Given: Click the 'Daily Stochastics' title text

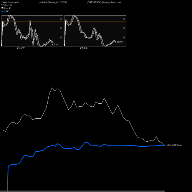Looking at the screenshot, I should pos(10,2).
